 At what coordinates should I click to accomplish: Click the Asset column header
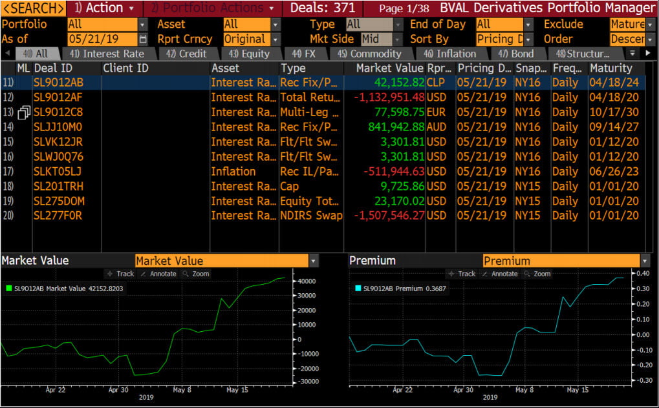225,68
